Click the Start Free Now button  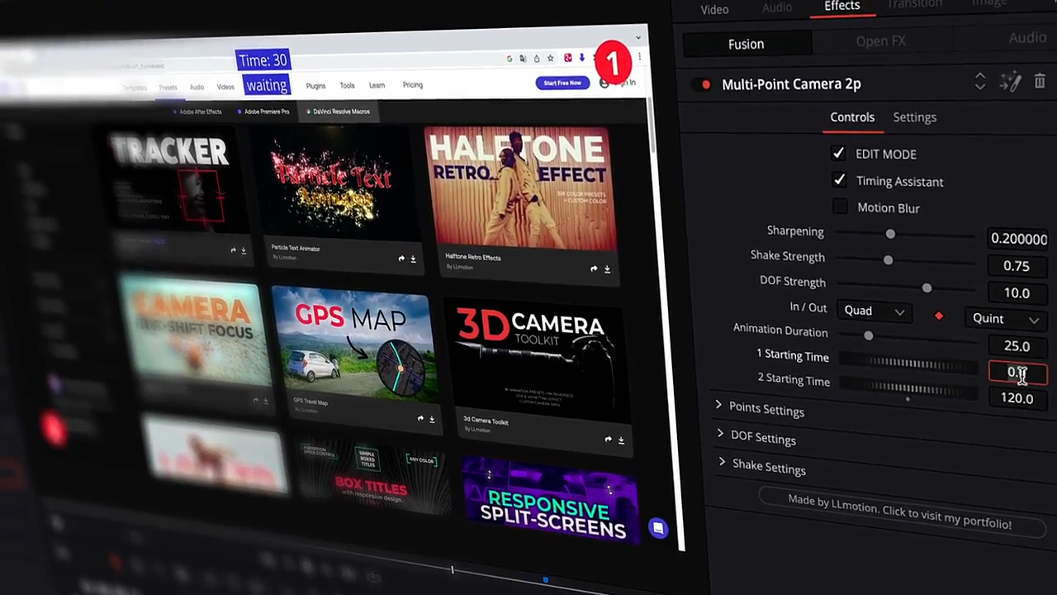point(562,83)
